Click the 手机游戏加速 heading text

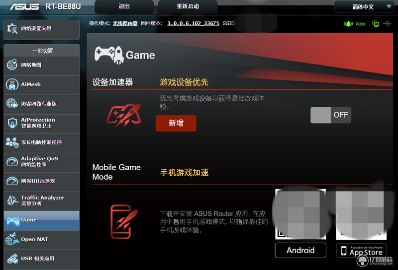point(184,173)
